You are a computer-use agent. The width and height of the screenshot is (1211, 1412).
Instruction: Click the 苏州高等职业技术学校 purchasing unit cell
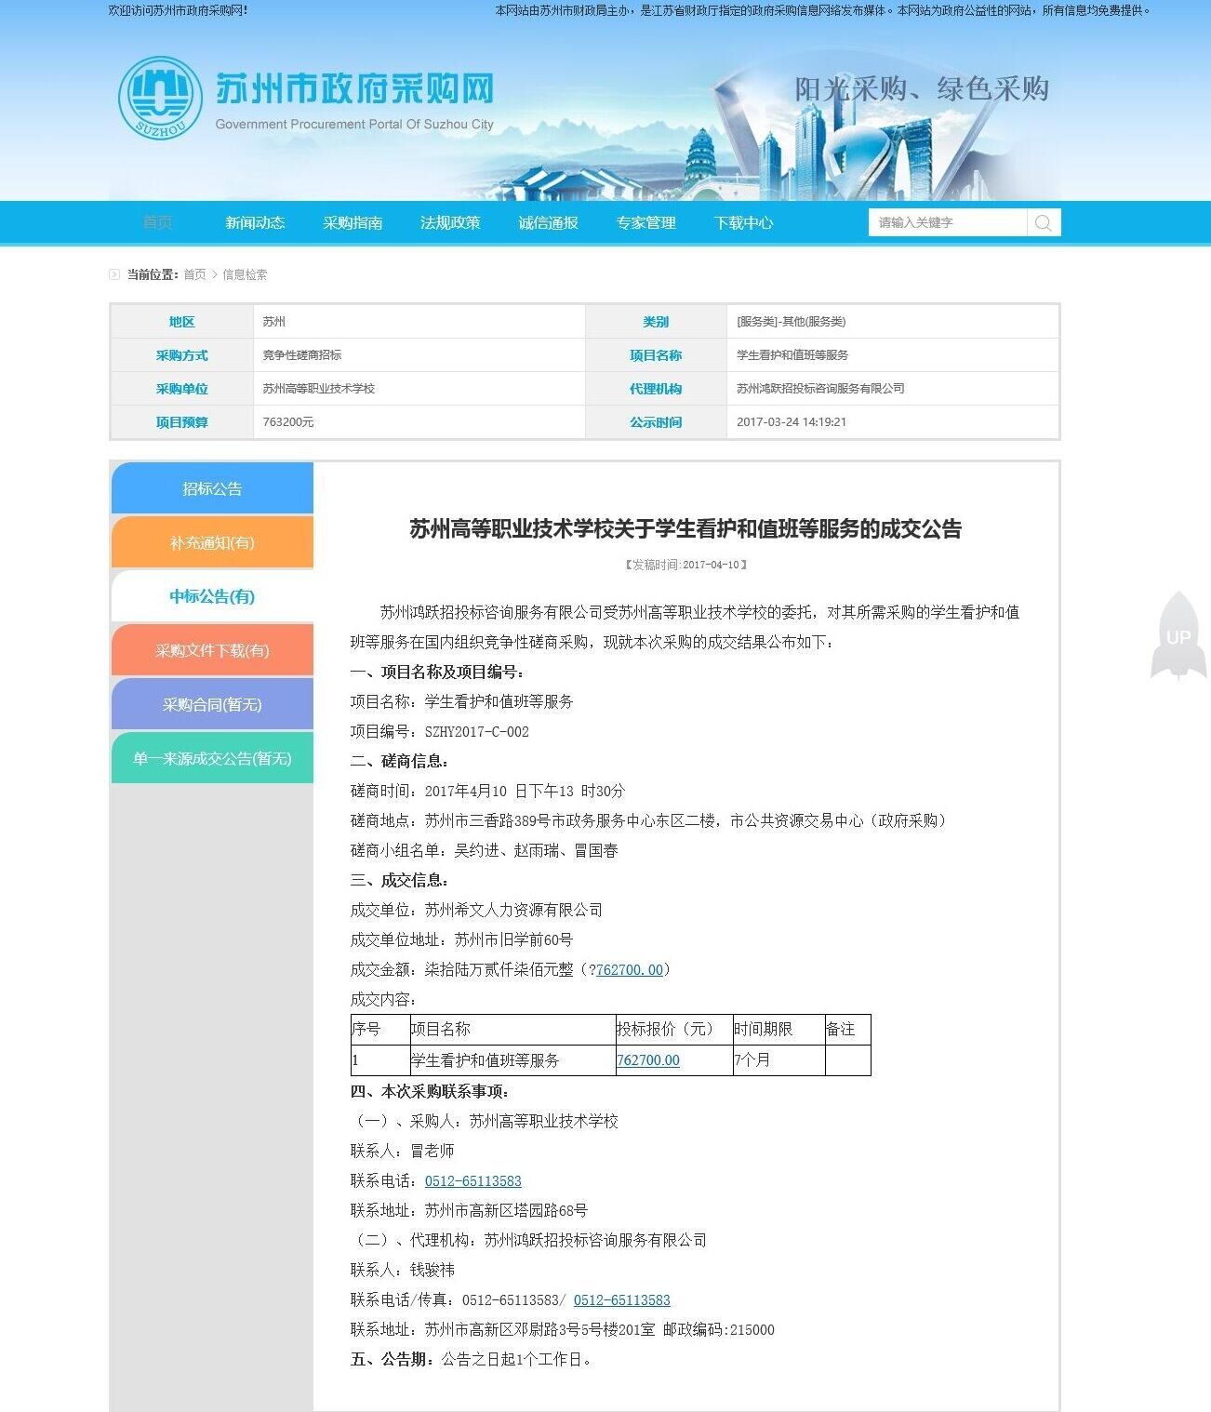419,388
